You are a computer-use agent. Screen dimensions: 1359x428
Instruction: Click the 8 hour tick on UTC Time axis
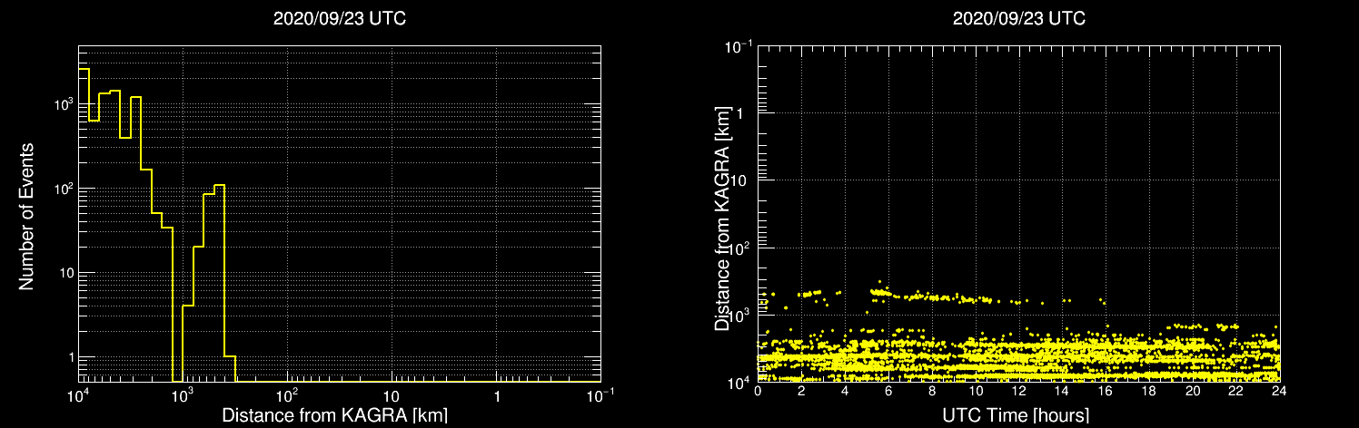[932, 393]
